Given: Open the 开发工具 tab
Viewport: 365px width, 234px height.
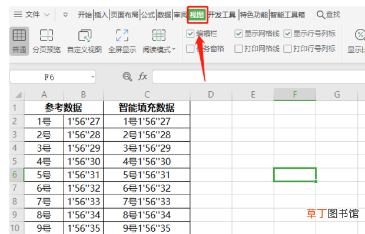Looking at the screenshot, I should coord(222,15).
